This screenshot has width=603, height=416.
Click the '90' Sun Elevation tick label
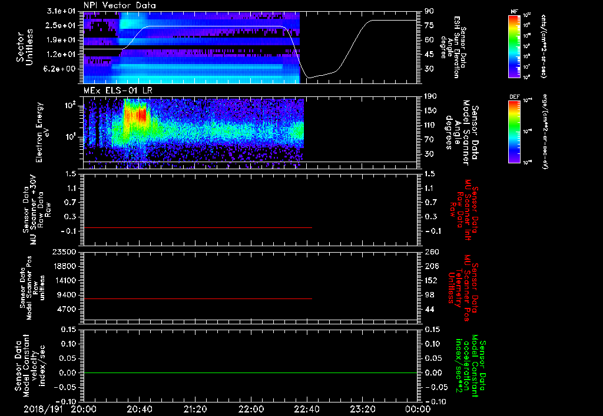click(429, 11)
